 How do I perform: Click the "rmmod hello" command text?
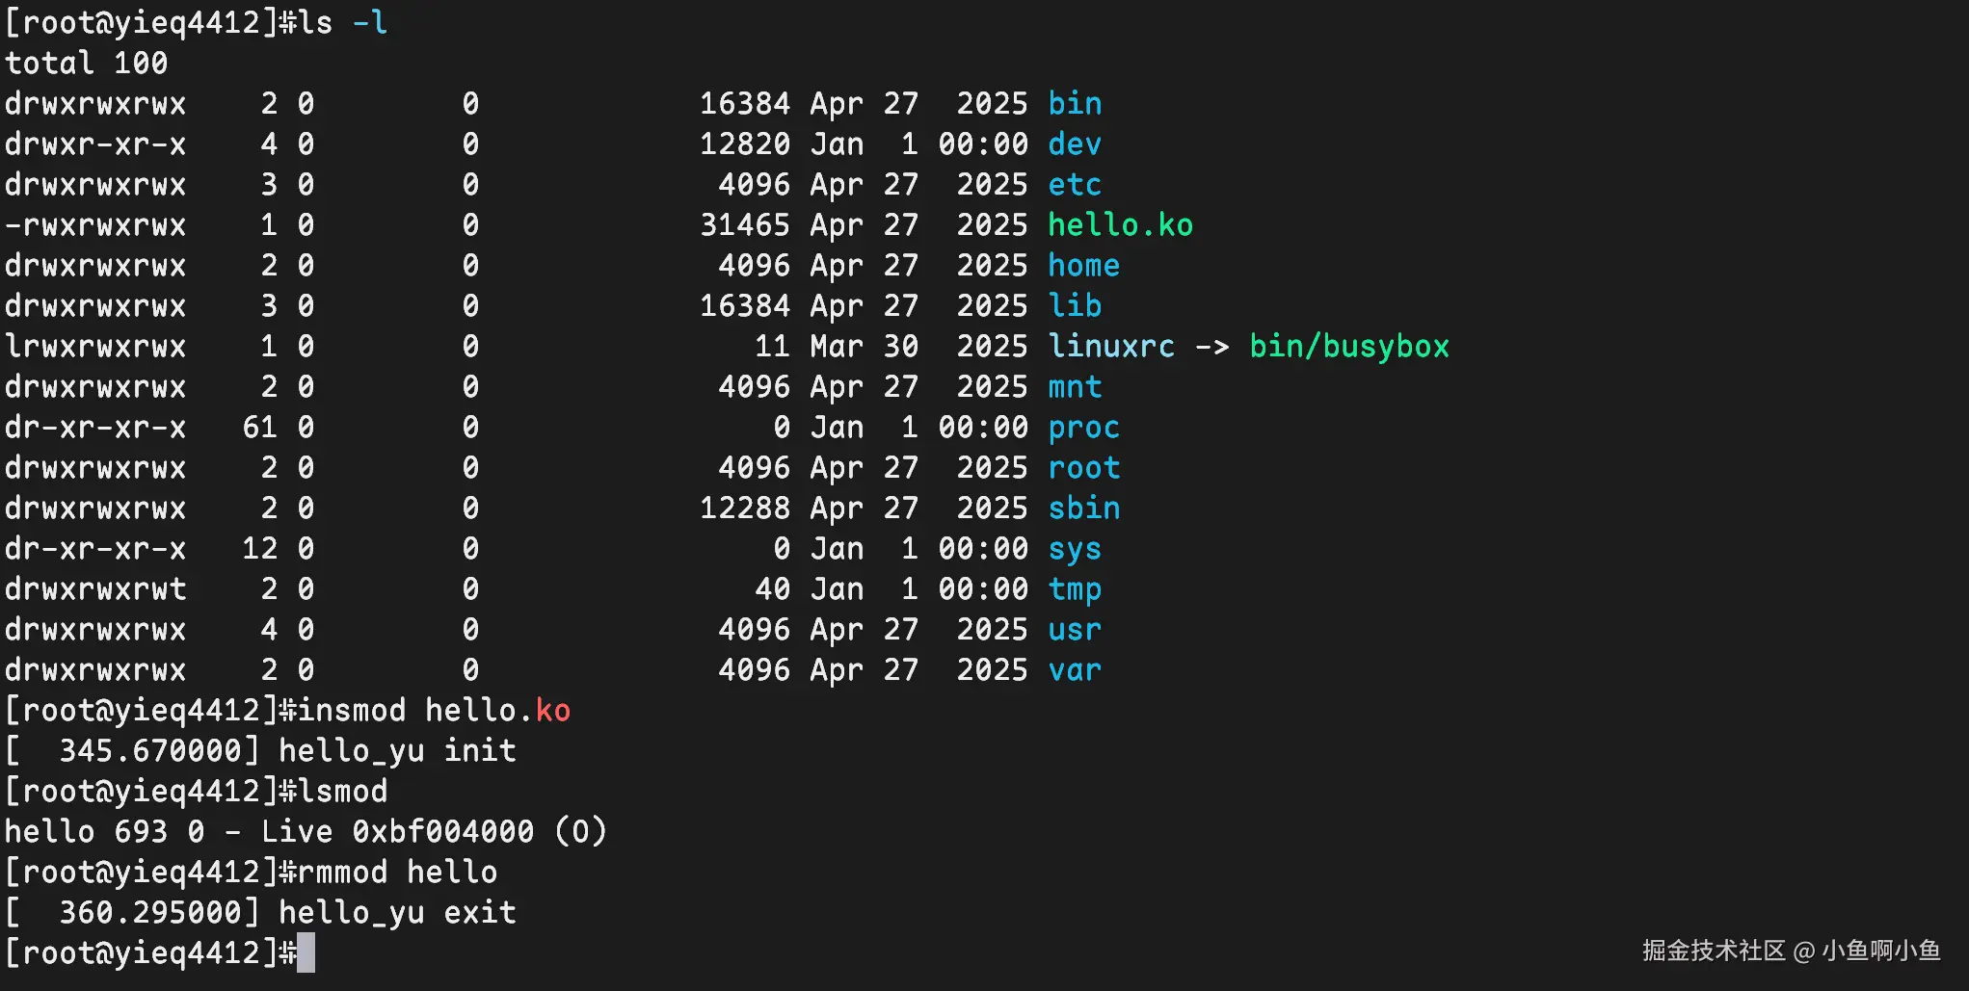pos(397,872)
